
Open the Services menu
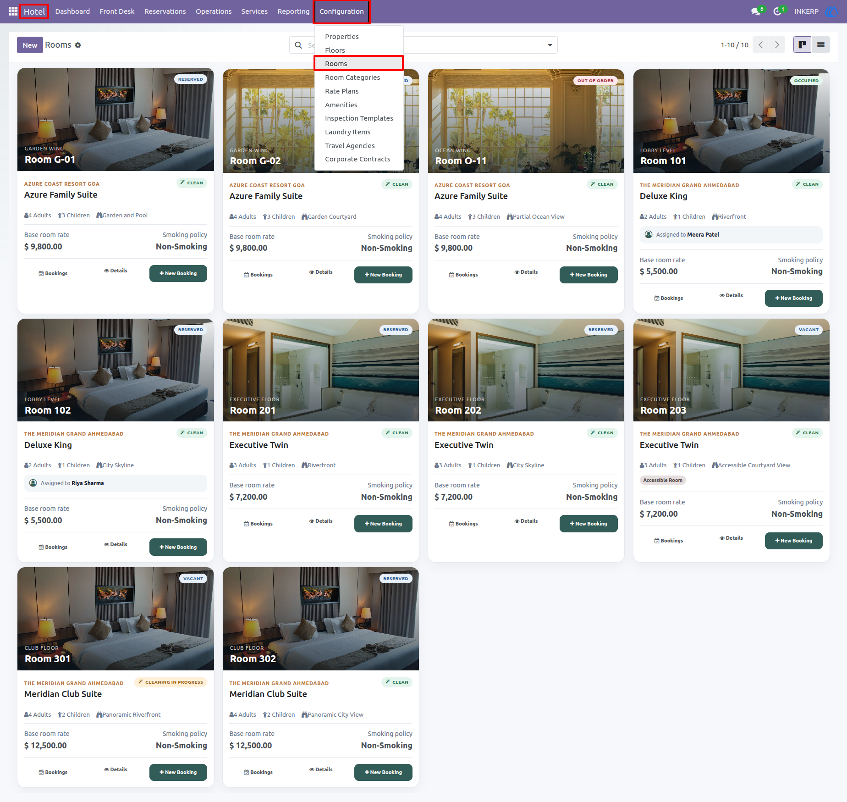pyautogui.click(x=254, y=11)
